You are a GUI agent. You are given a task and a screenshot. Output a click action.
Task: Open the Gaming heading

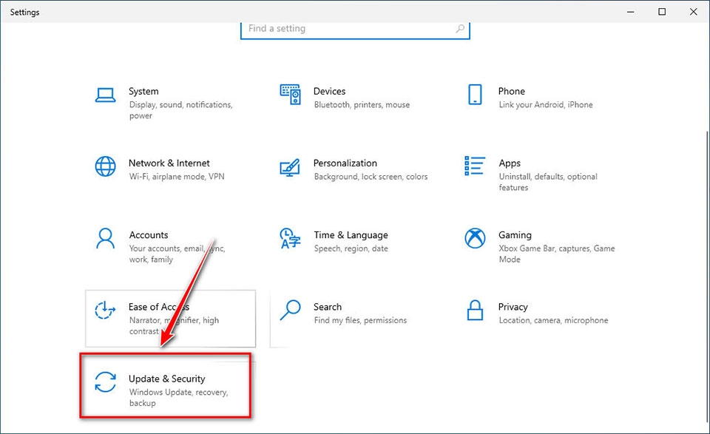point(515,235)
